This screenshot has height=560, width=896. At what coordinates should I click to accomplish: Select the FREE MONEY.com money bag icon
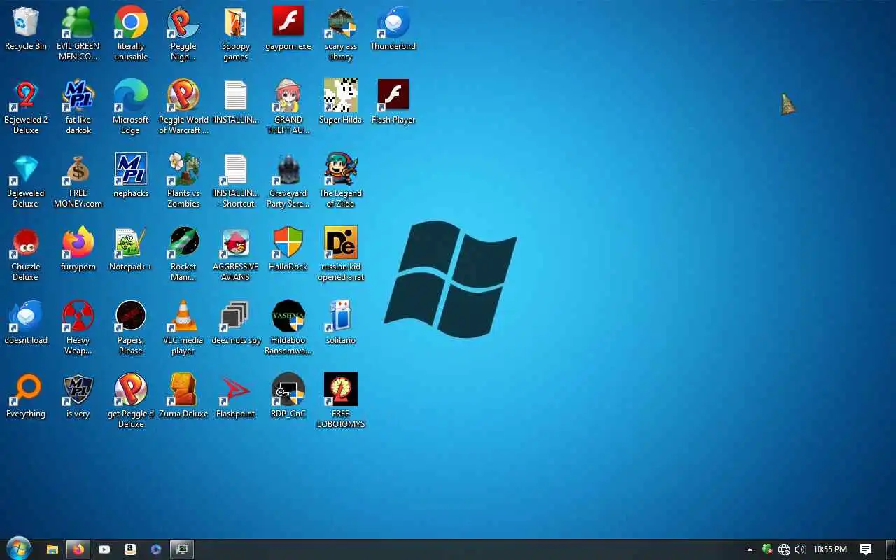click(78, 181)
